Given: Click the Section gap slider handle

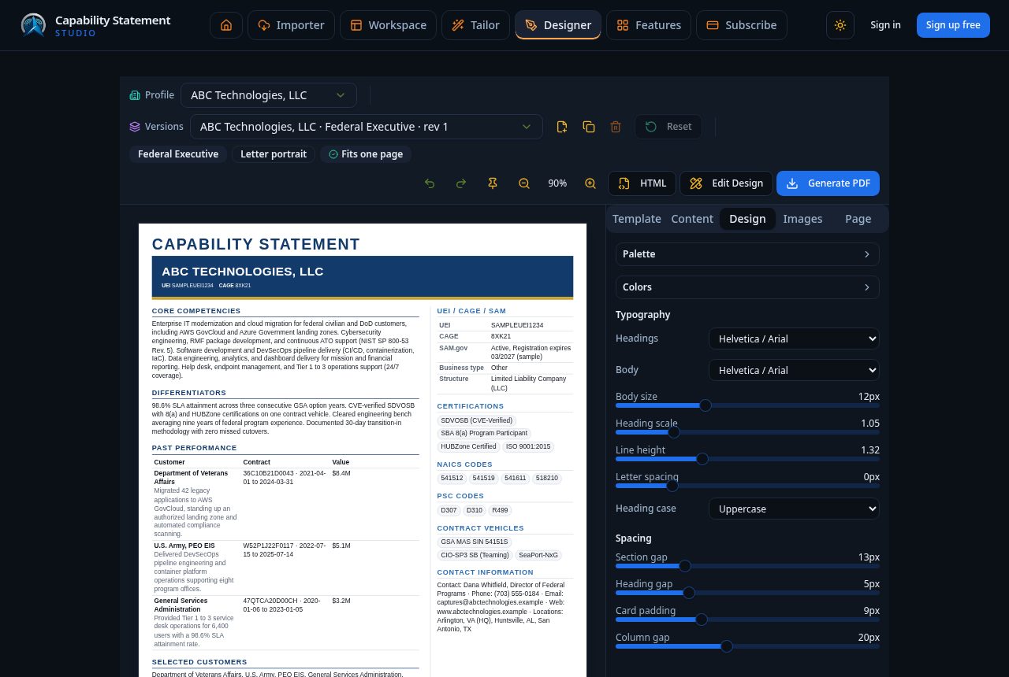Looking at the screenshot, I should click(x=685, y=566).
